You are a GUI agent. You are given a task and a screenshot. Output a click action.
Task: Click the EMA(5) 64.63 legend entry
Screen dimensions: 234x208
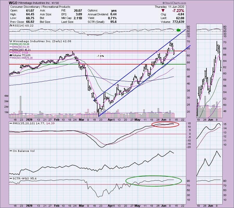(x=20, y=53)
